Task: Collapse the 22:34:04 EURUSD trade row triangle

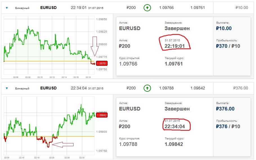Action: pos(7,88)
